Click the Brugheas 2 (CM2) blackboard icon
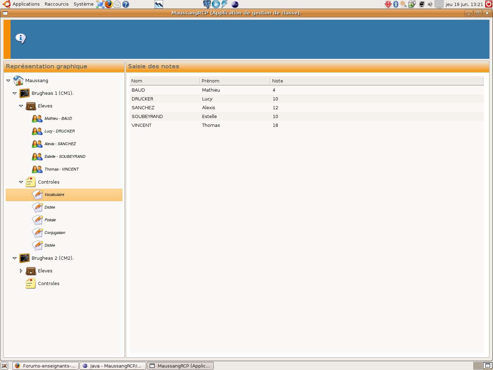The image size is (493, 370). pyautogui.click(x=25, y=258)
